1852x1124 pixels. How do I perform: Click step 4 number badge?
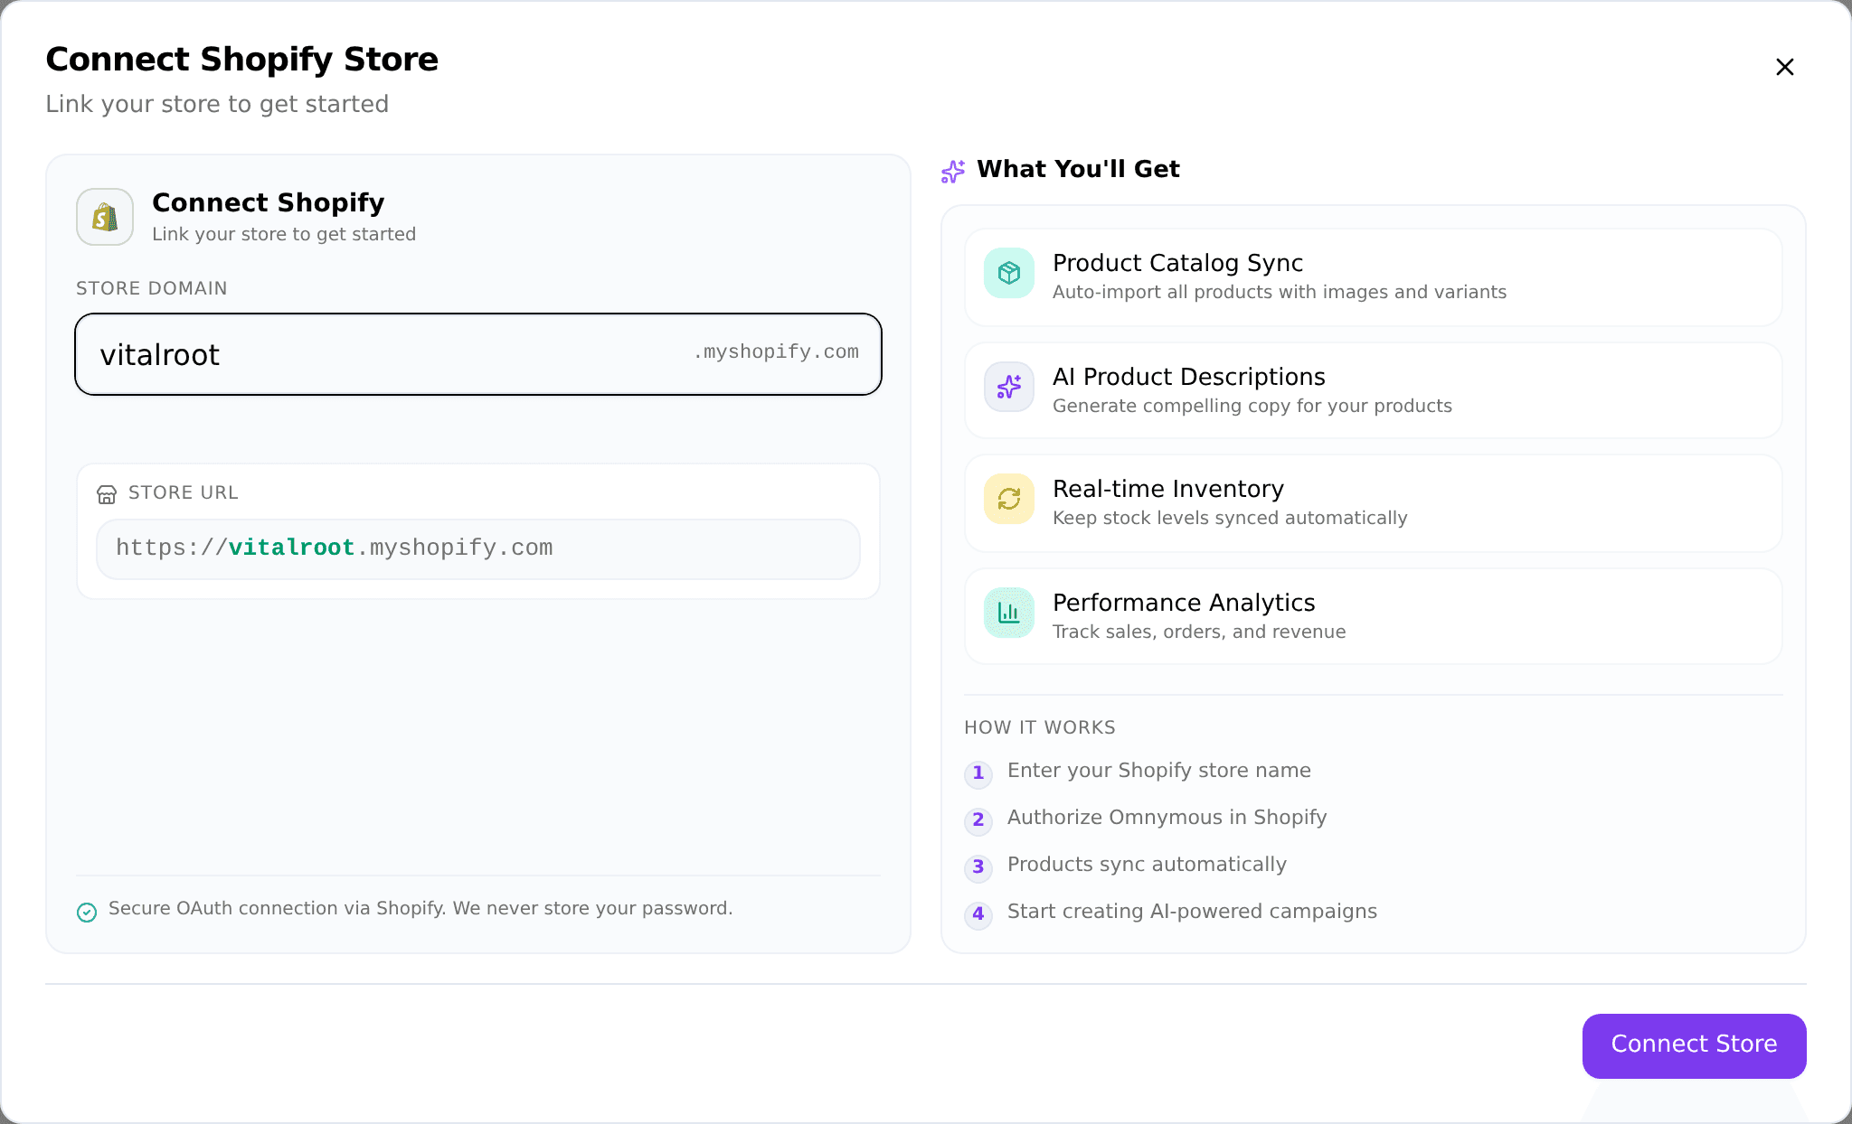tap(978, 913)
